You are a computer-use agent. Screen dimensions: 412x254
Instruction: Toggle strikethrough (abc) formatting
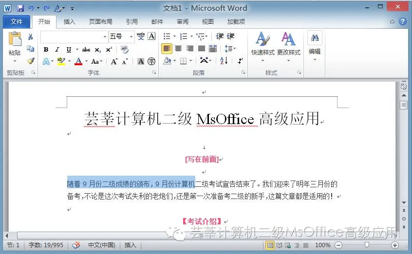[x=86, y=50]
